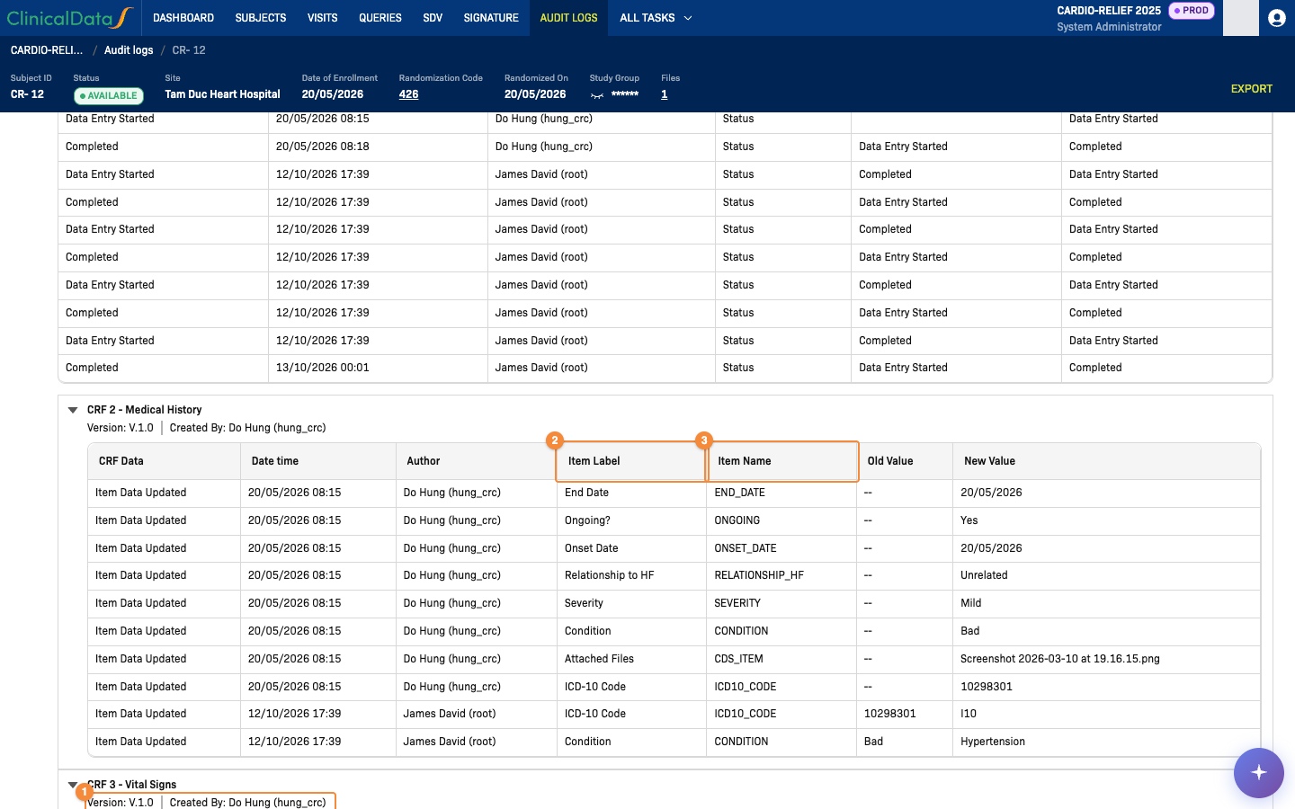The width and height of the screenshot is (1295, 809).
Task: Open the ALL TASKS dropdown
Action: (656, 18)
